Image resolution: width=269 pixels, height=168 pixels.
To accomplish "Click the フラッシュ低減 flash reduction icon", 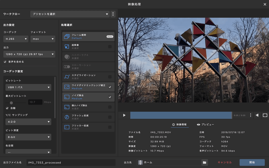I will click(x=67, y=117).
